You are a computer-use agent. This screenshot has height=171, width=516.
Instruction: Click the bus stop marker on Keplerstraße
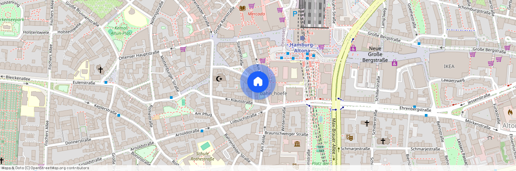pos(118,115)
